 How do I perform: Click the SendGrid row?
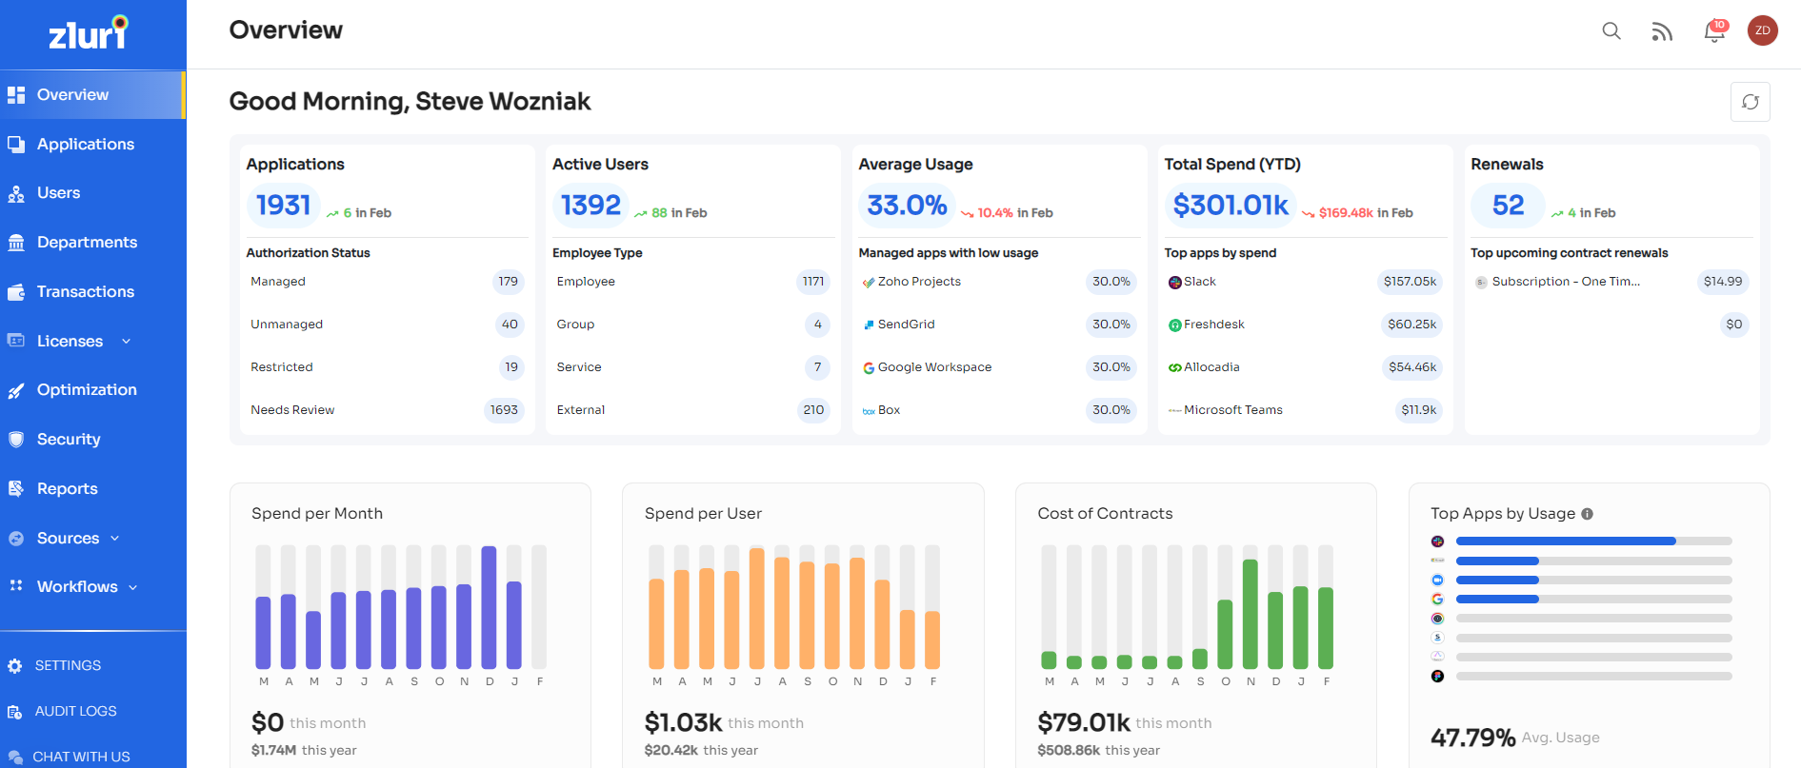click(x=999, y=325)
